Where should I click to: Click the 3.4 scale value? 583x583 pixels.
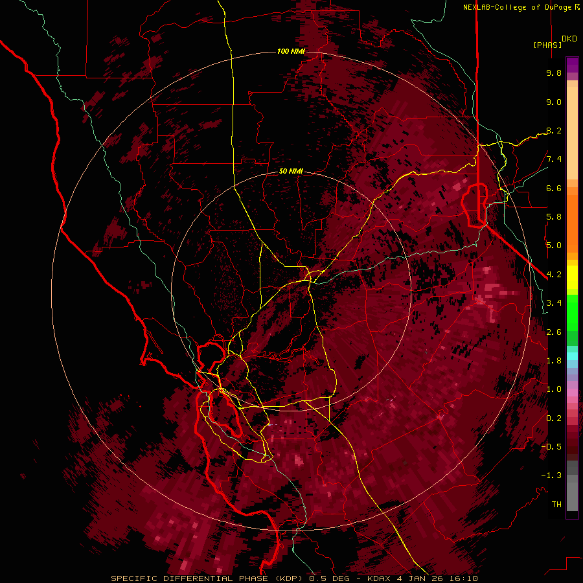[x=554, y=303]
